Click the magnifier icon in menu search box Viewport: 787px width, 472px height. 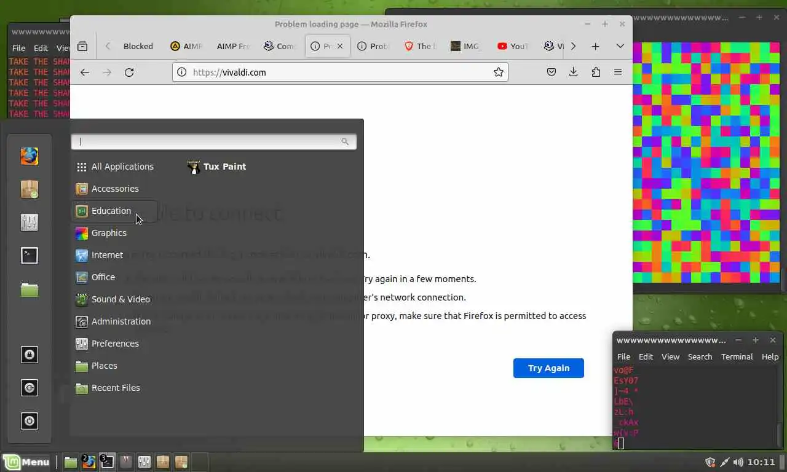click(x=345, y=141)
